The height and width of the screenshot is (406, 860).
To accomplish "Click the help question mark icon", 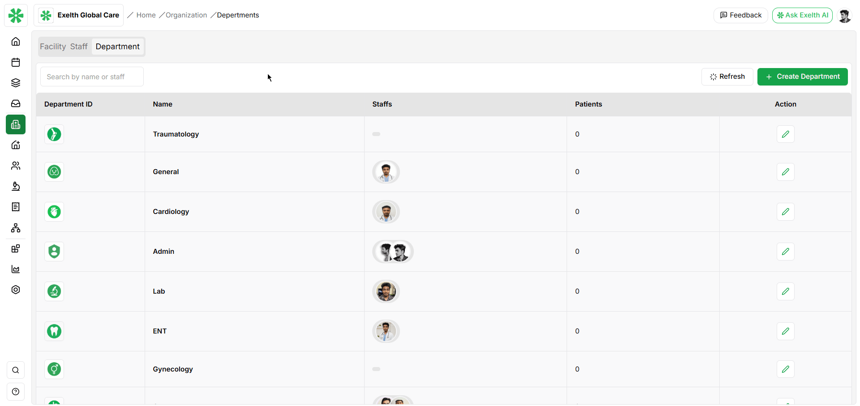I will coord(16,392).
